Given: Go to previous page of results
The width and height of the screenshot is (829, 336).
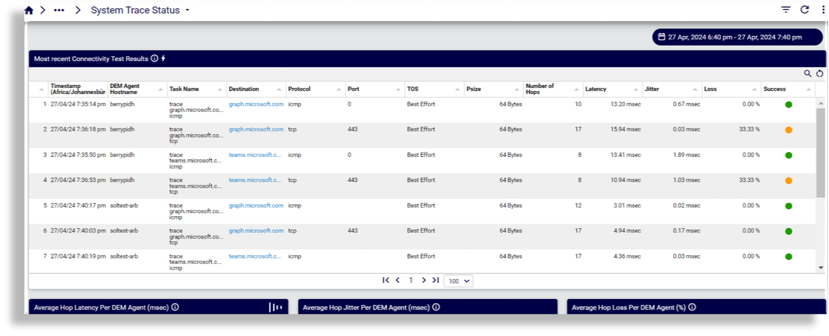Looking at the screenshot, I should point(398,280).
